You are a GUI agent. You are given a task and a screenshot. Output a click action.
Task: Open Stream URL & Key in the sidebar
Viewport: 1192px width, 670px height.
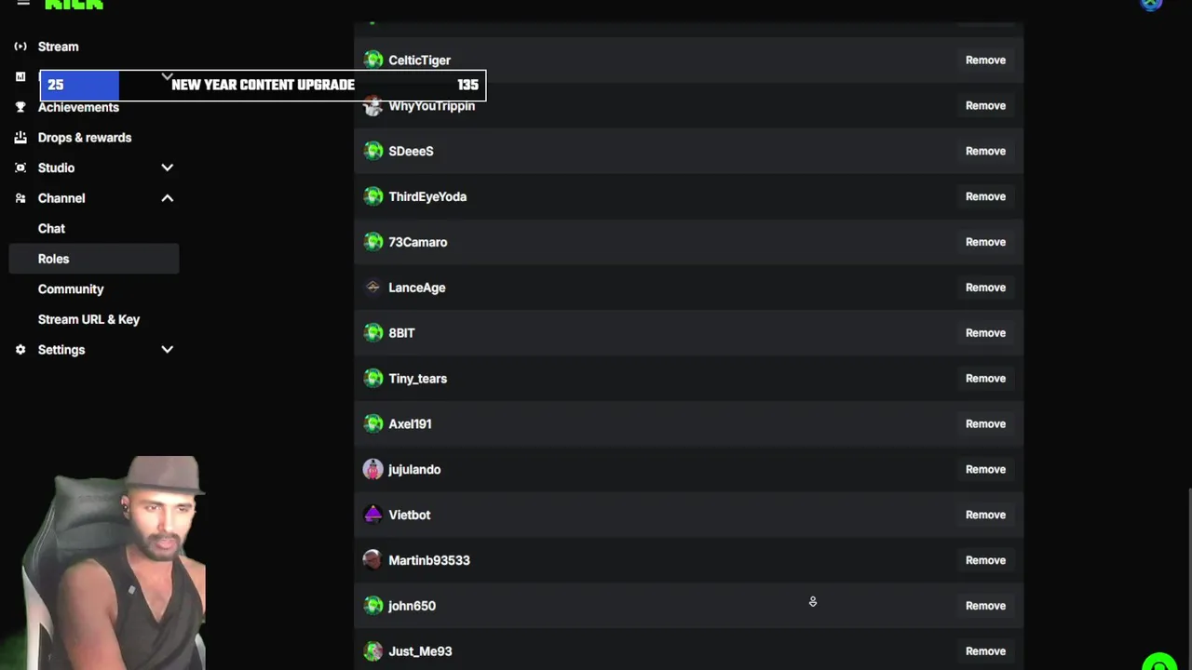(x=88, y=319)
